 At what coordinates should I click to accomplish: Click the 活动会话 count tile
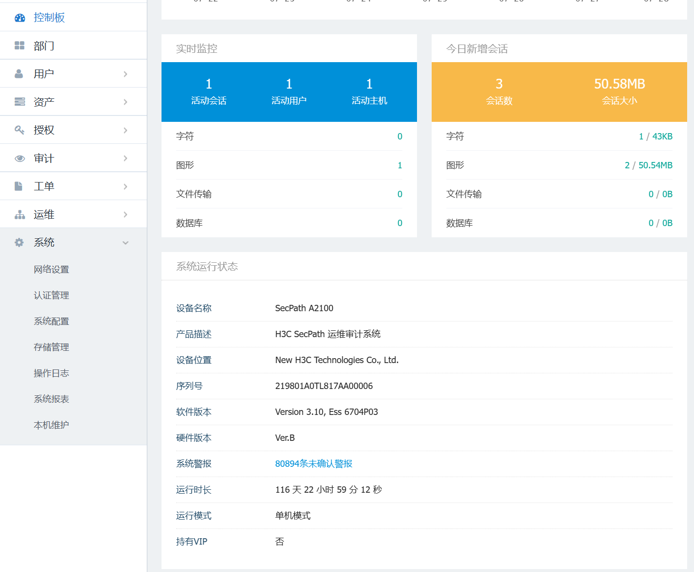208,92
